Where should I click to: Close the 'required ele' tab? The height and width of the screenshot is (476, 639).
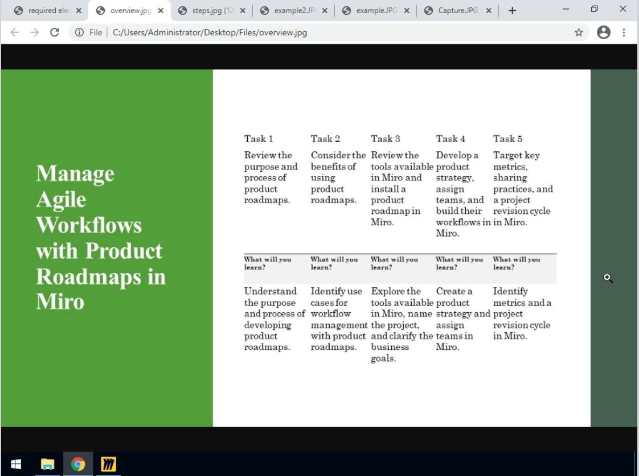(x=79, y=11)
